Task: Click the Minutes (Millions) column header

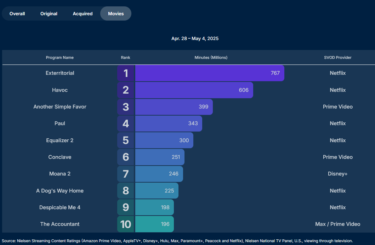Action: (x=211, y=57)
